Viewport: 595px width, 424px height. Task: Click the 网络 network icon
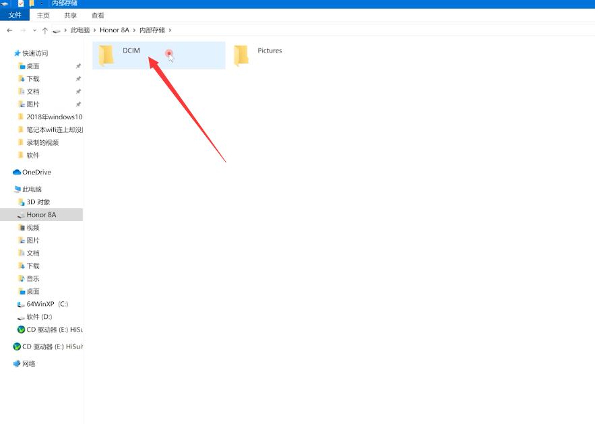[17, 363]
